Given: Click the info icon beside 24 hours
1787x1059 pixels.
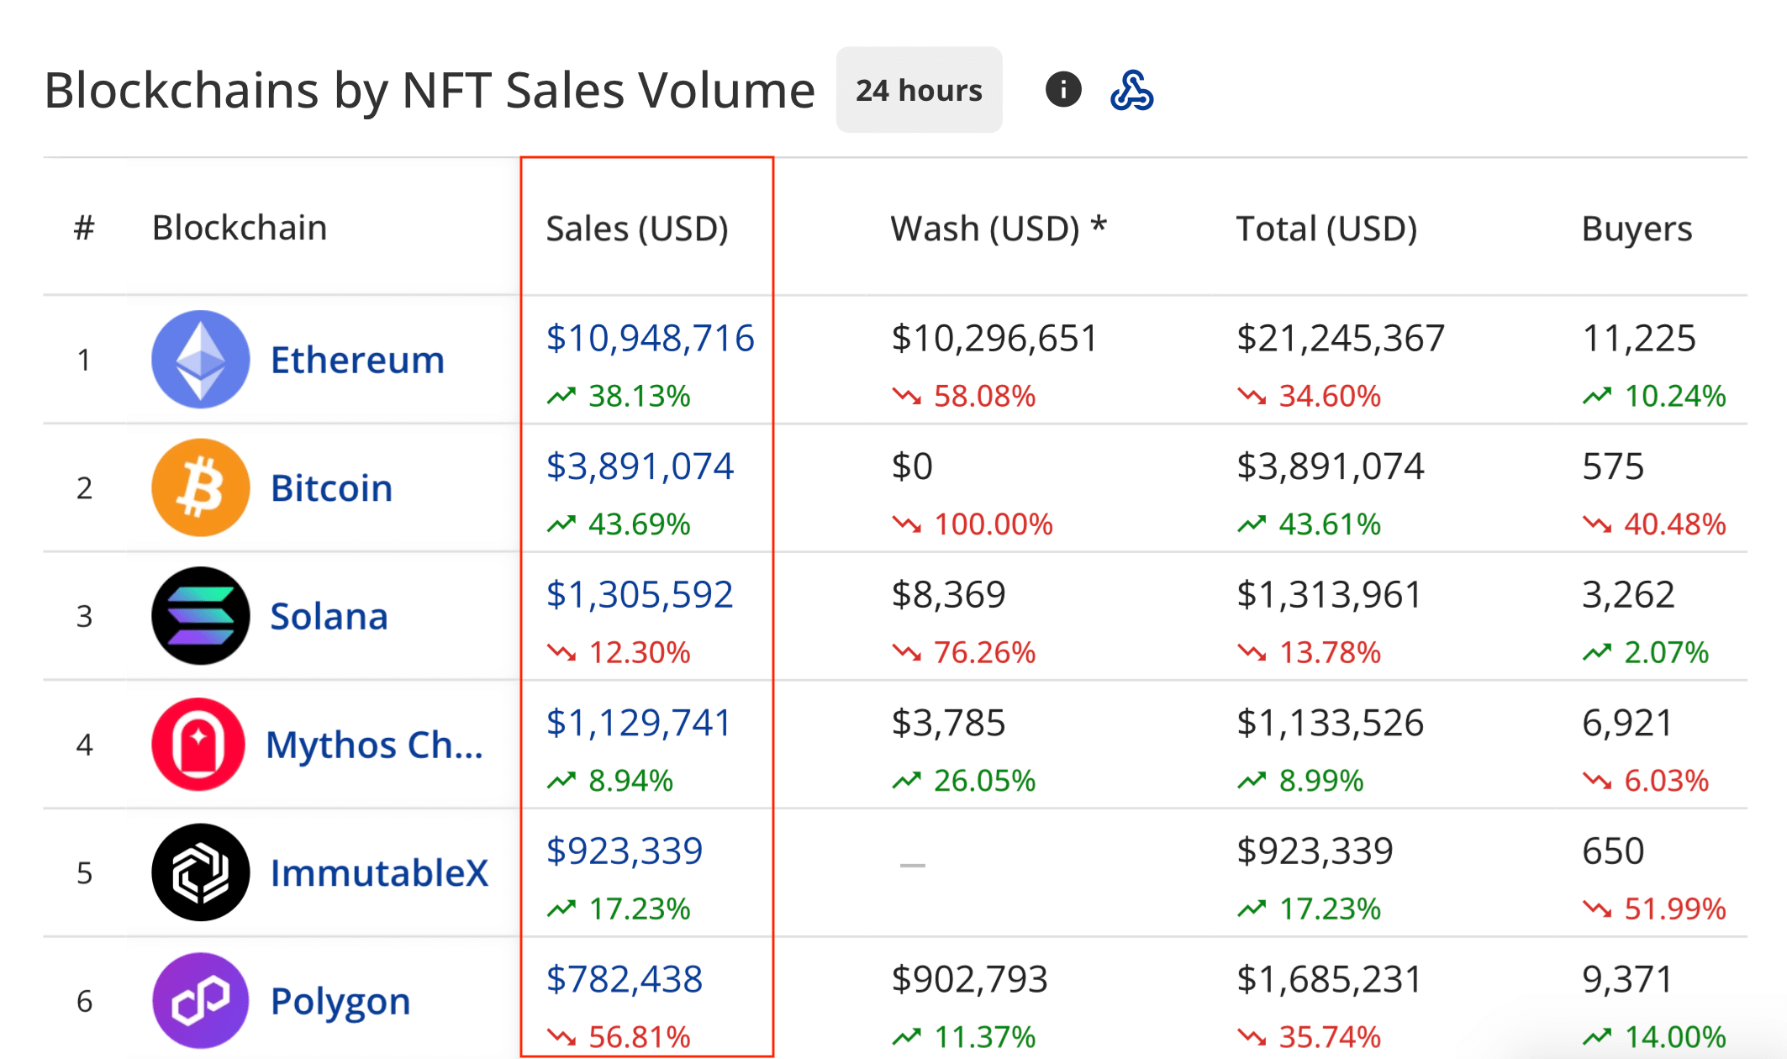Looking at the screenshot, I should [1062, 89].
